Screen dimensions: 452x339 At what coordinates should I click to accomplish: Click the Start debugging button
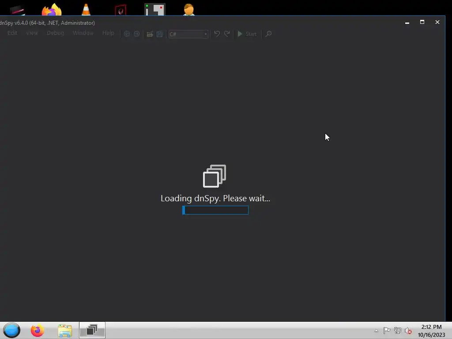247,34
